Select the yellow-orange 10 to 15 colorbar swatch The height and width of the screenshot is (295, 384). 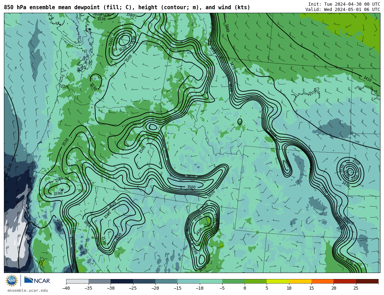(x=300, y=281)
